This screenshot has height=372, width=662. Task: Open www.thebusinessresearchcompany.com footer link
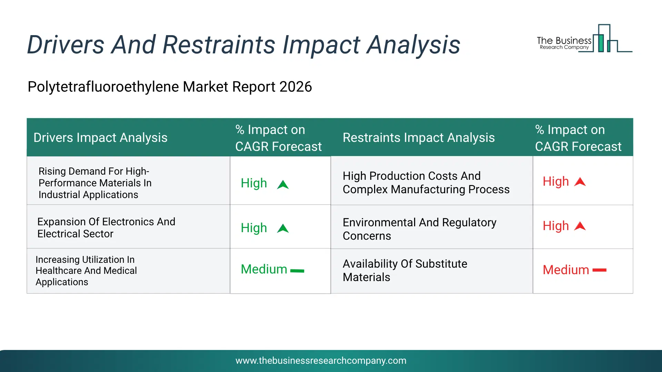coord(321,360)
